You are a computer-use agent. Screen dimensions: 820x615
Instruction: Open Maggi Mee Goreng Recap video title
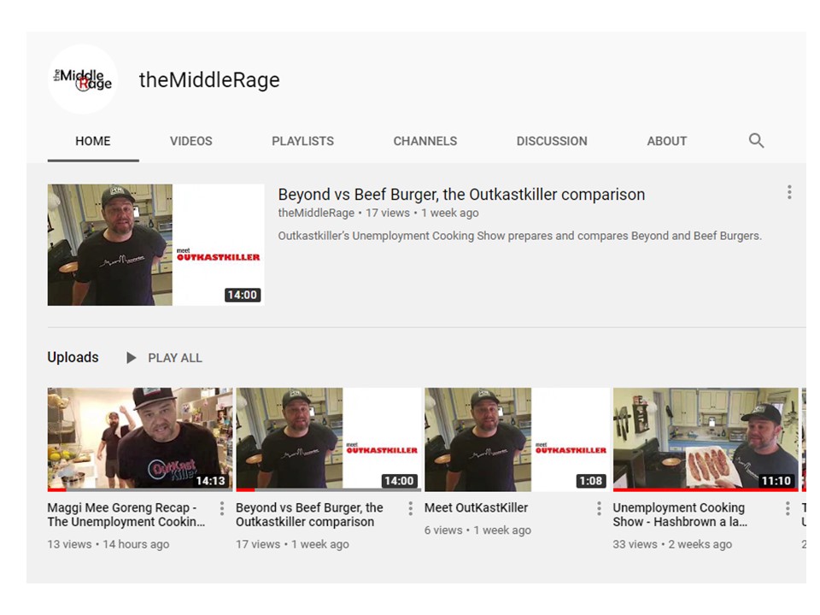point(126,514)
